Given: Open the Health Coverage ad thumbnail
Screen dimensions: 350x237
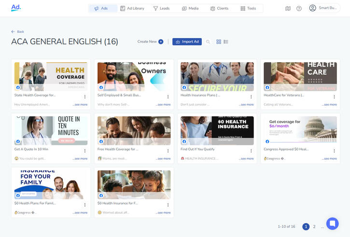Looking at the screenshot, I should 51,77.
